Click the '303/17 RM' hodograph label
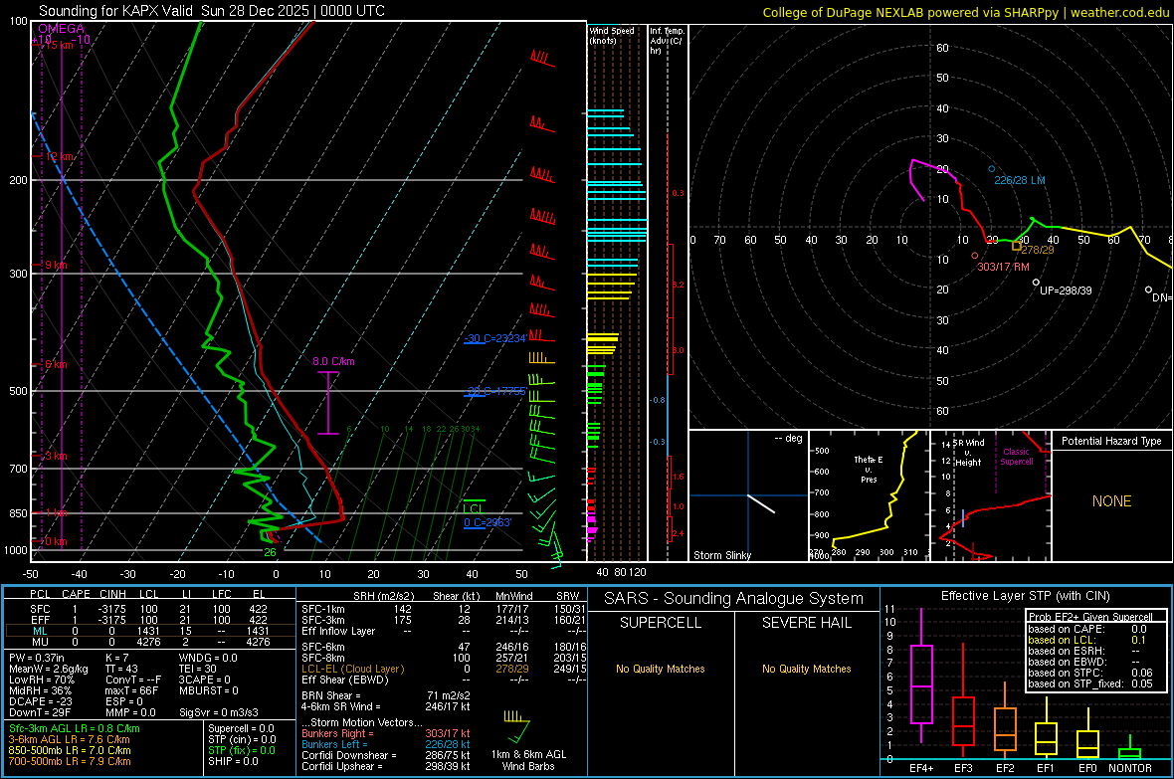 point(1003,267)
